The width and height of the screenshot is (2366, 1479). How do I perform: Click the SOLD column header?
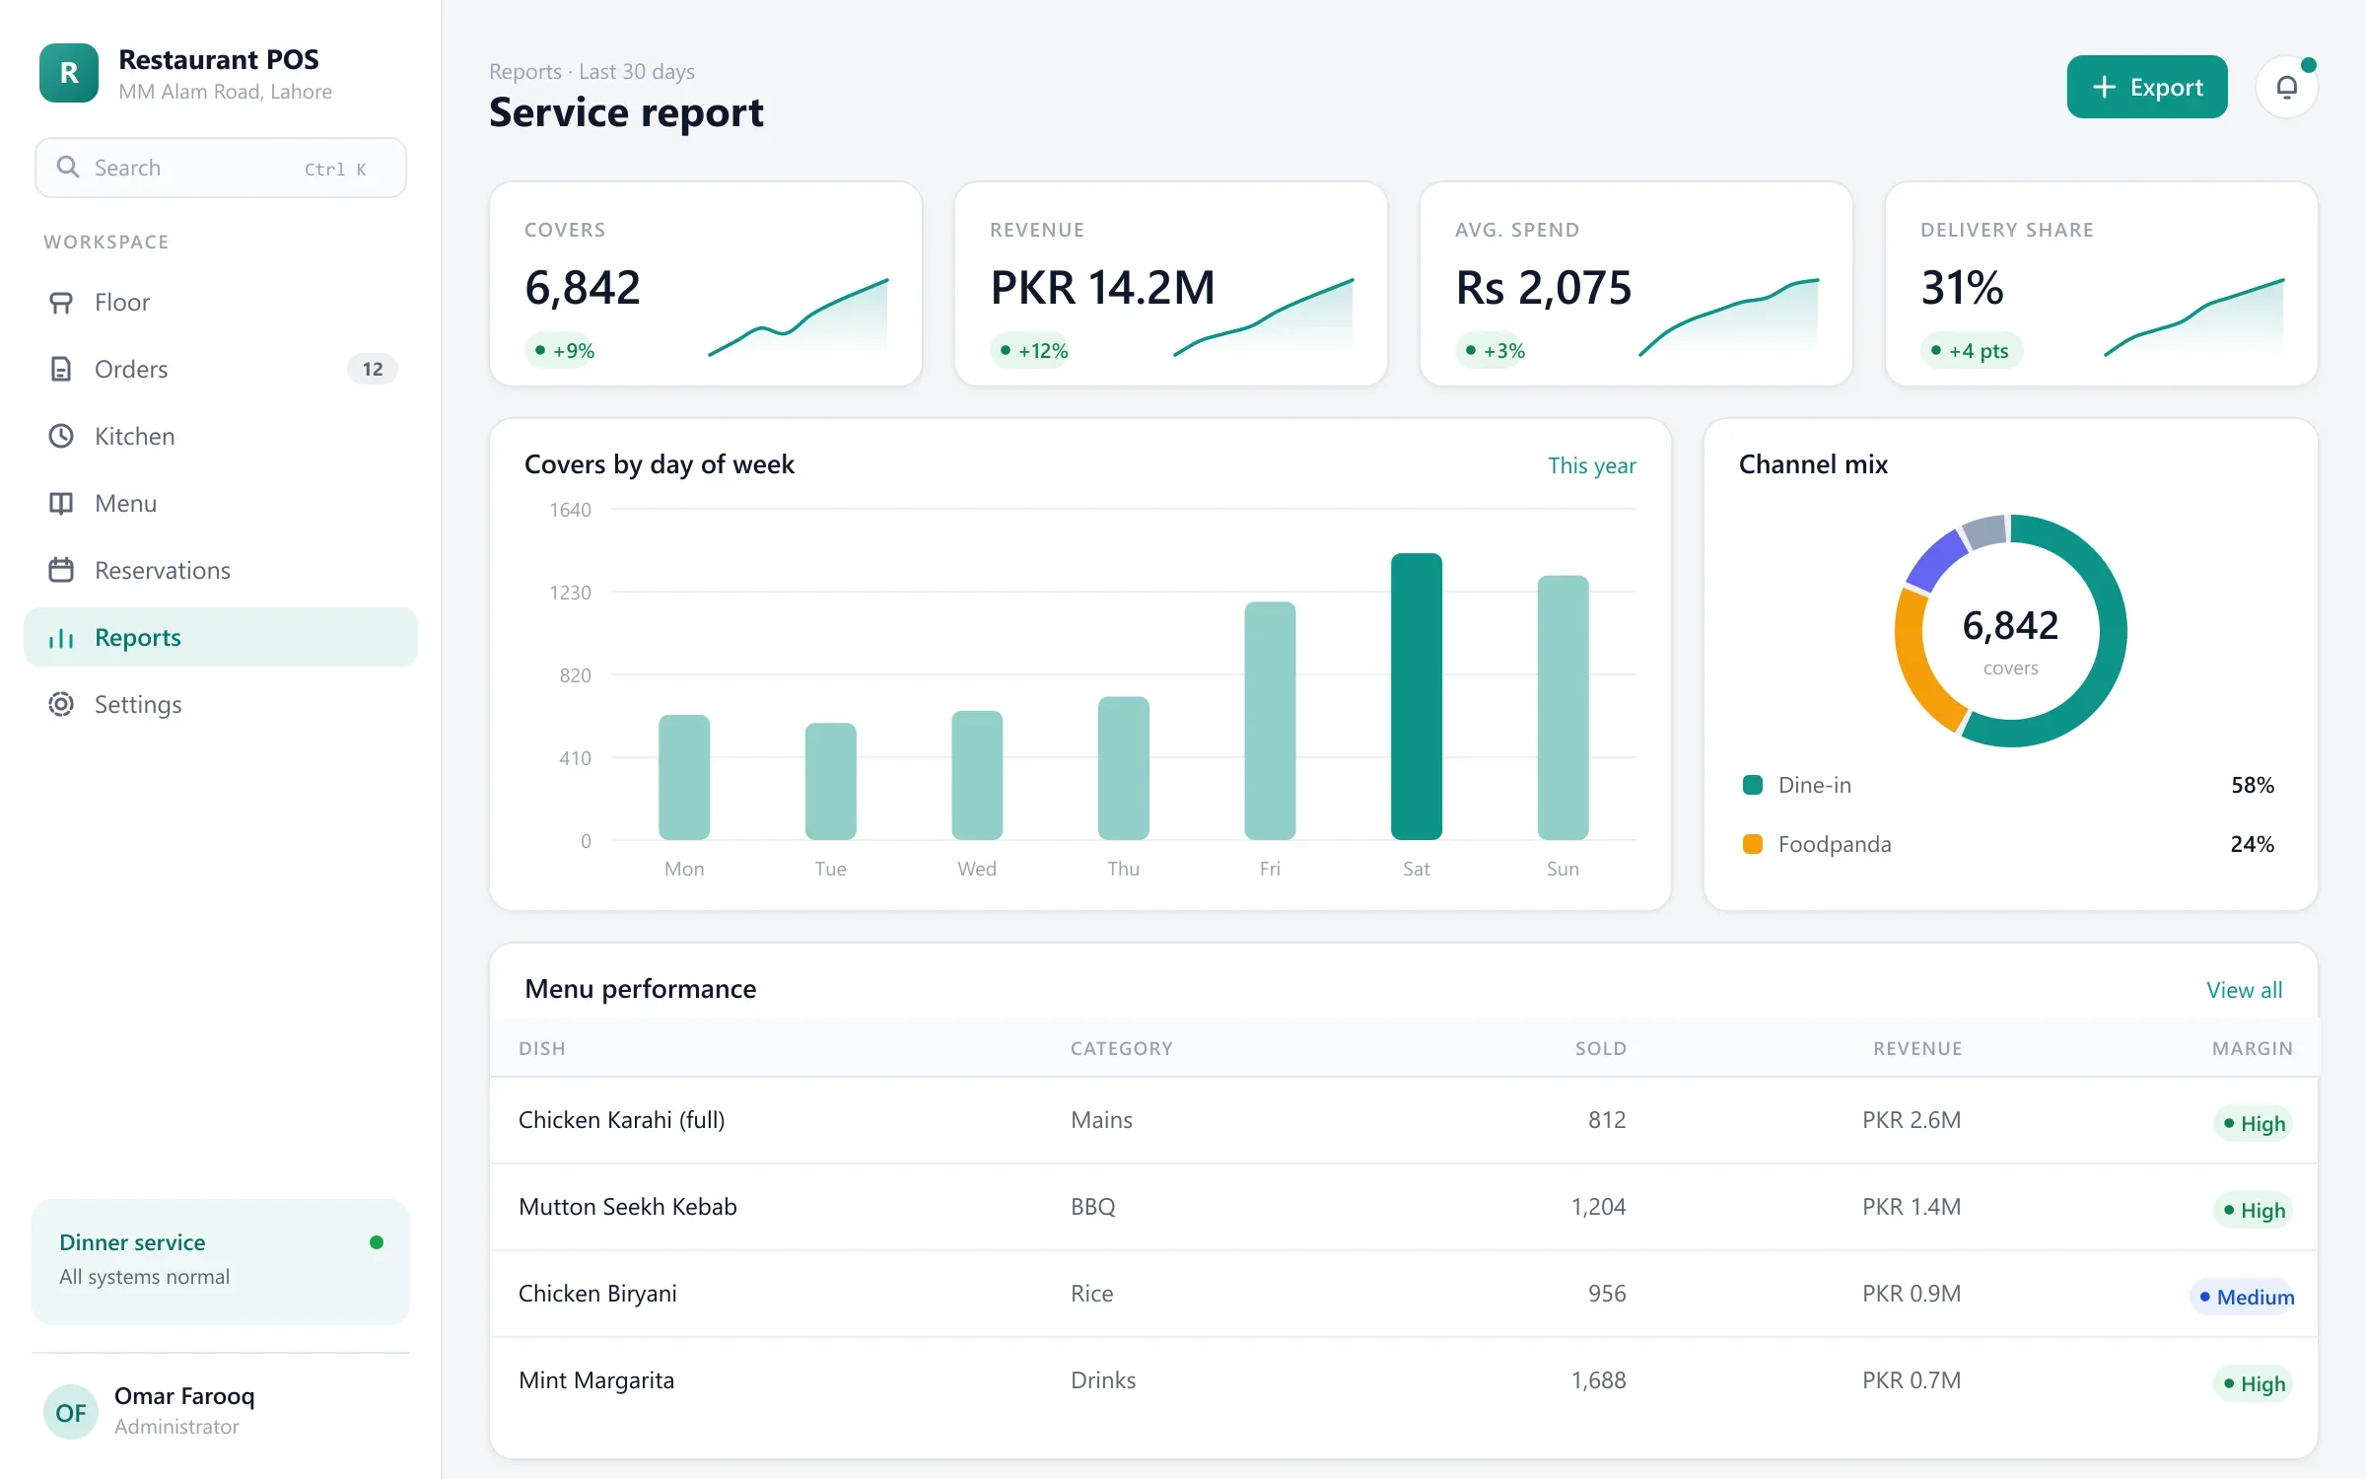pyautogui.click(x=1600, y=1049)
